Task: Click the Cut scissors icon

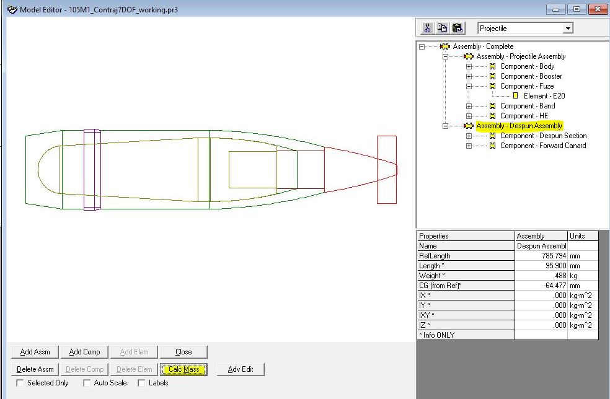Action: [x=428, y=28]
